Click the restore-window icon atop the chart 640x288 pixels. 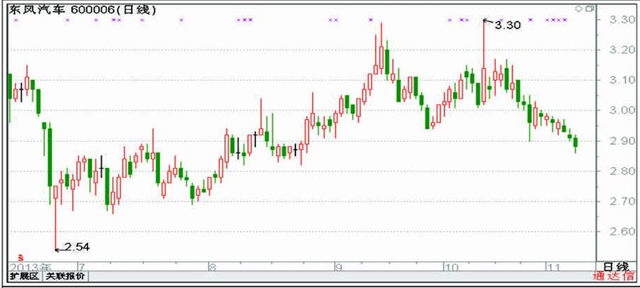tap(586, 8)
